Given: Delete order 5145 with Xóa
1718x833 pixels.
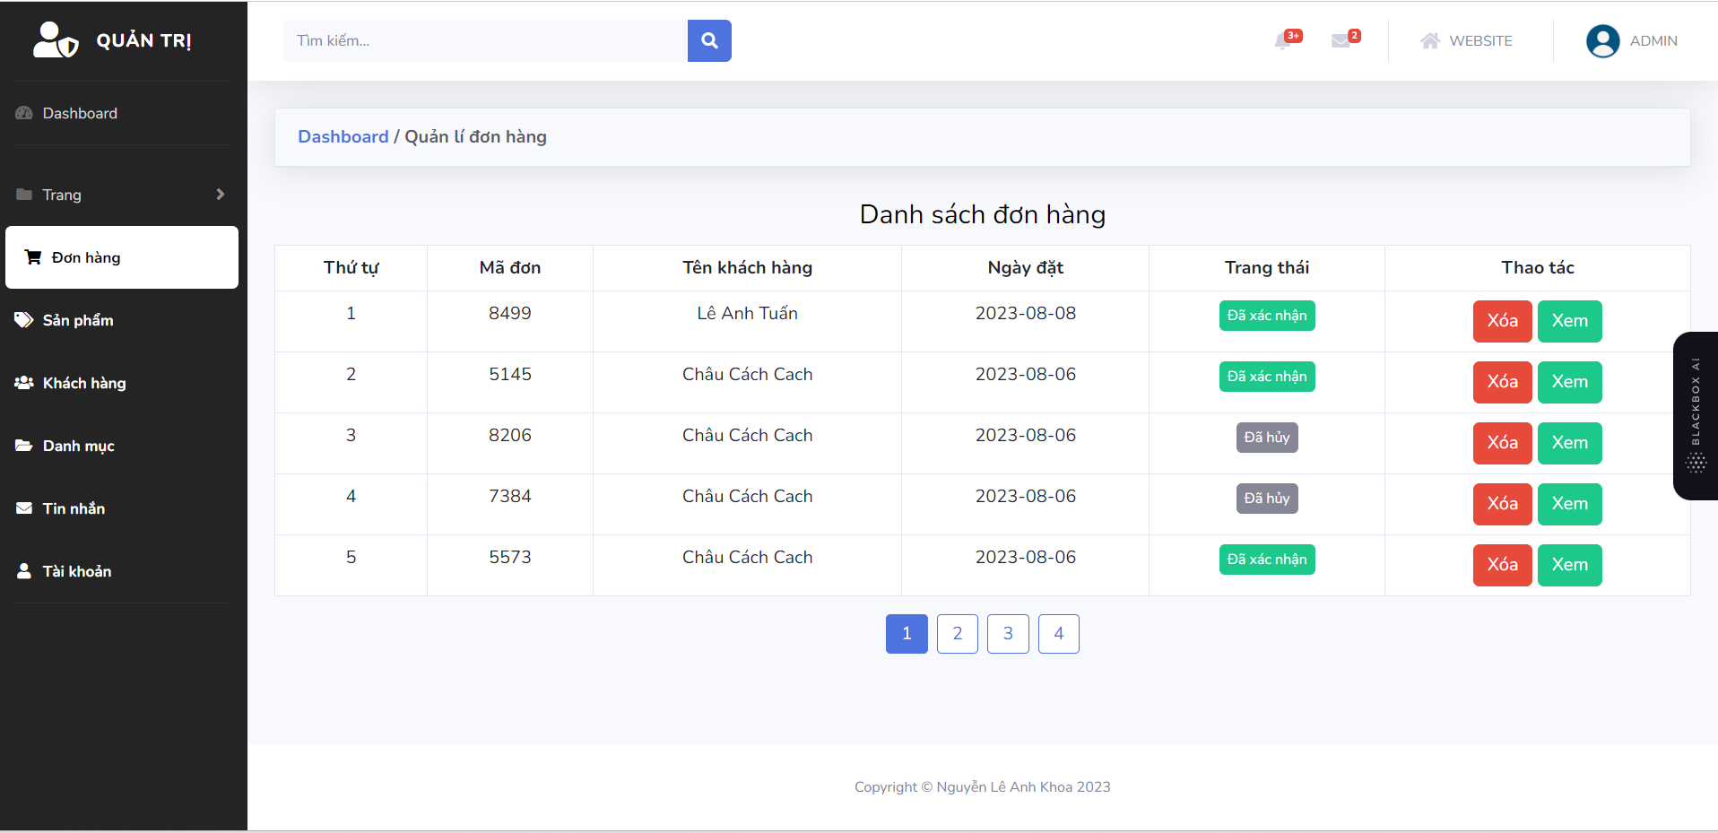Looking at the screenshot, I should click(1503, 382).
